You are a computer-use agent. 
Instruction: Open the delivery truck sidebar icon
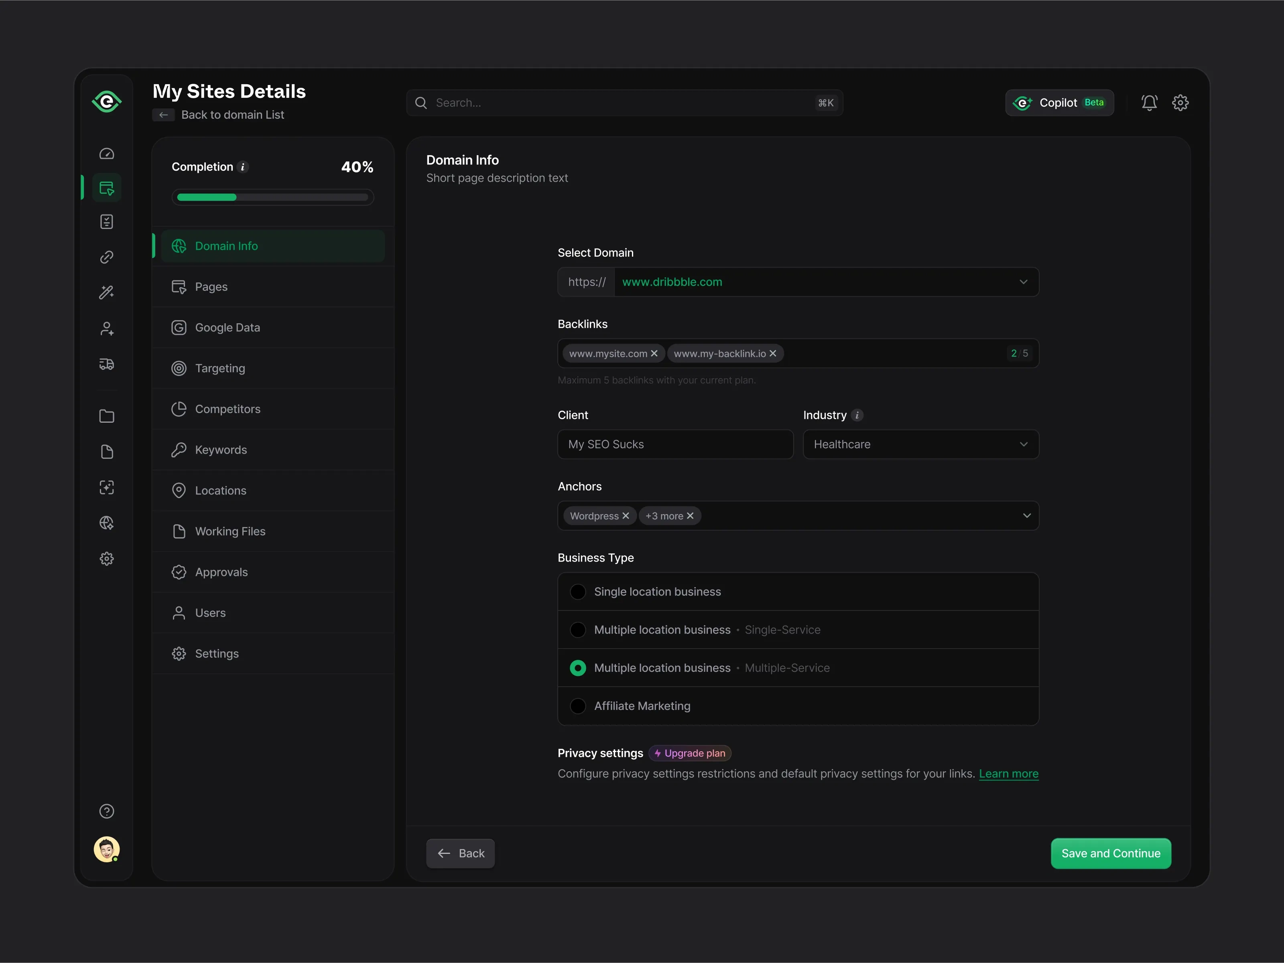click(x=107, y=364)
